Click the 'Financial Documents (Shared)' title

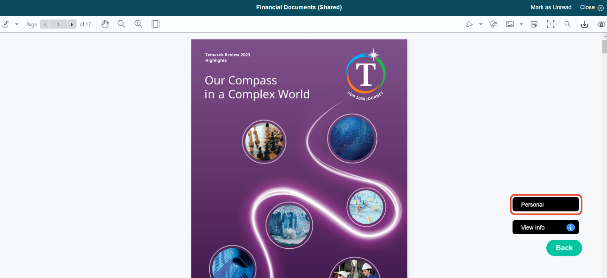coord(299,7)
